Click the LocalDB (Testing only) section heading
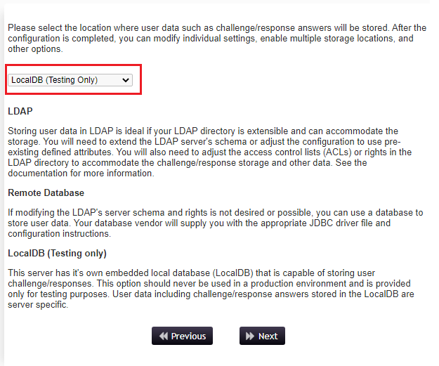 57,253
